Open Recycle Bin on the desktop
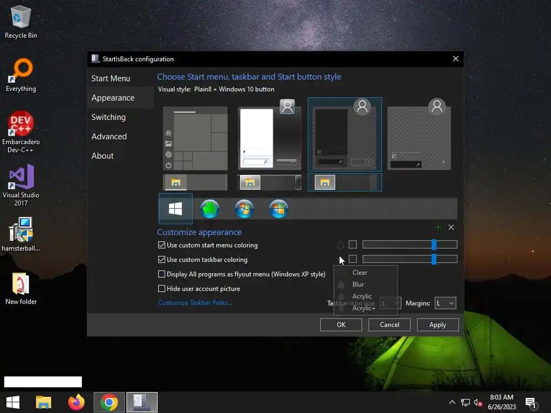Image resolution: width=551 pixels, height=413 pixels. (21, 22)
